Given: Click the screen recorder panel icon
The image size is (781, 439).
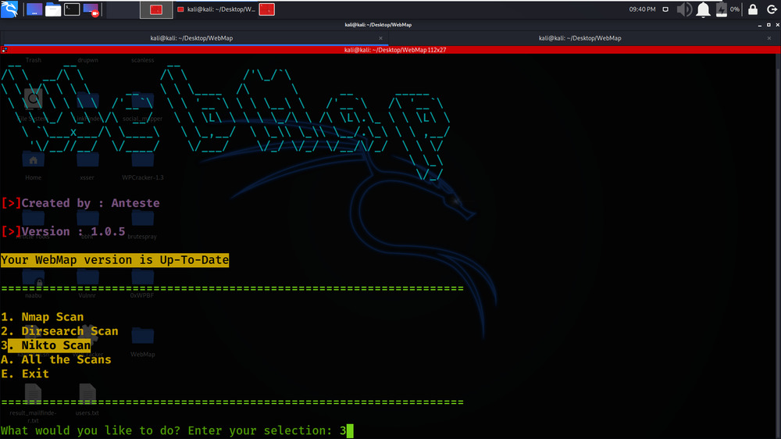Looking at the screenshot, I should pos(91,9).
